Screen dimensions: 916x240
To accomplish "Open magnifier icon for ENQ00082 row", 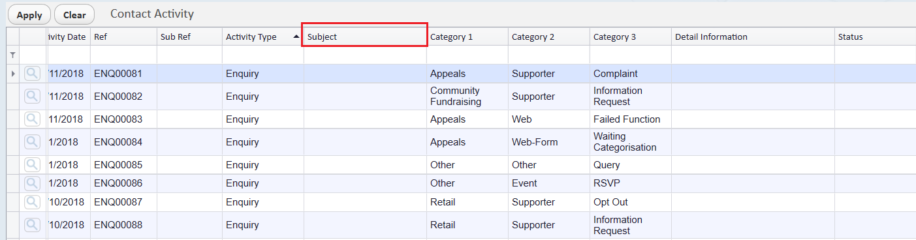I will pyautogui.click(x=32, y=97).
